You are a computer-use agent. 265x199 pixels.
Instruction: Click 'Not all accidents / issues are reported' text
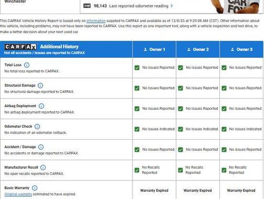pos(45,53)
